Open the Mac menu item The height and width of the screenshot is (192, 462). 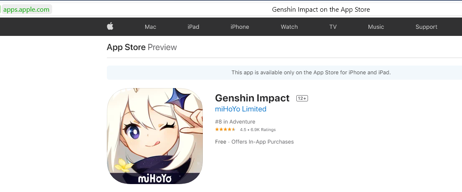pos(150,27)
